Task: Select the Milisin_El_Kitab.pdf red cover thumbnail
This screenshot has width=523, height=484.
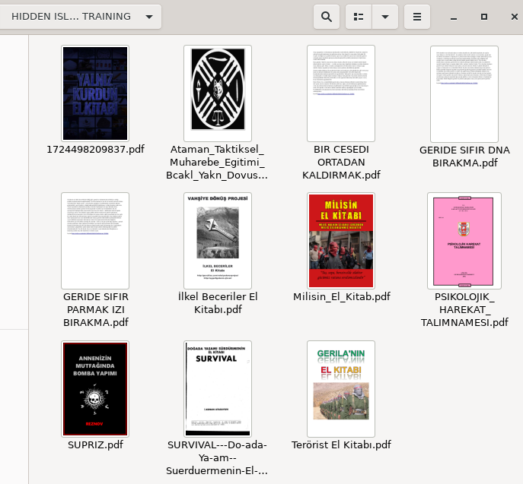Action: coord(341,240)
